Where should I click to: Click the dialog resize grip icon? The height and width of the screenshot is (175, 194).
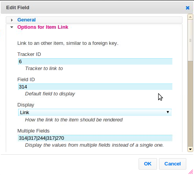click(191, 172)
